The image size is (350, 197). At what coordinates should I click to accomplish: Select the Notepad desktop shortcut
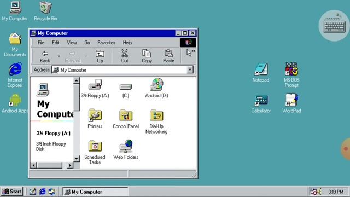click(261, 73)
